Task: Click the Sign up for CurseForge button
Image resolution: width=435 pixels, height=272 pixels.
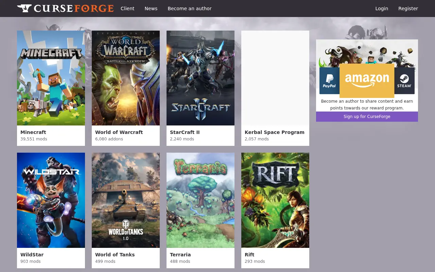Action: pyautogui.click(x=367, y=117)
